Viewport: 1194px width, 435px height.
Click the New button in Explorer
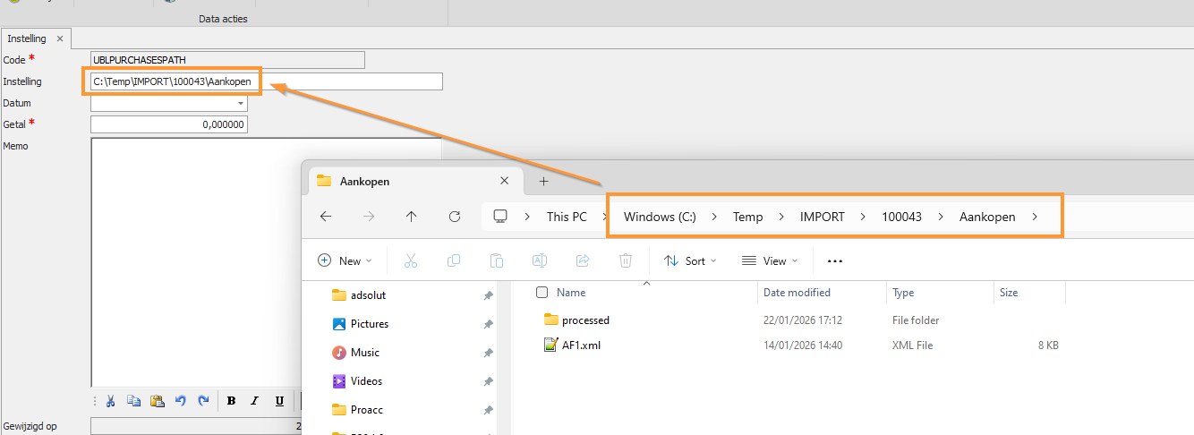(345, 261)
